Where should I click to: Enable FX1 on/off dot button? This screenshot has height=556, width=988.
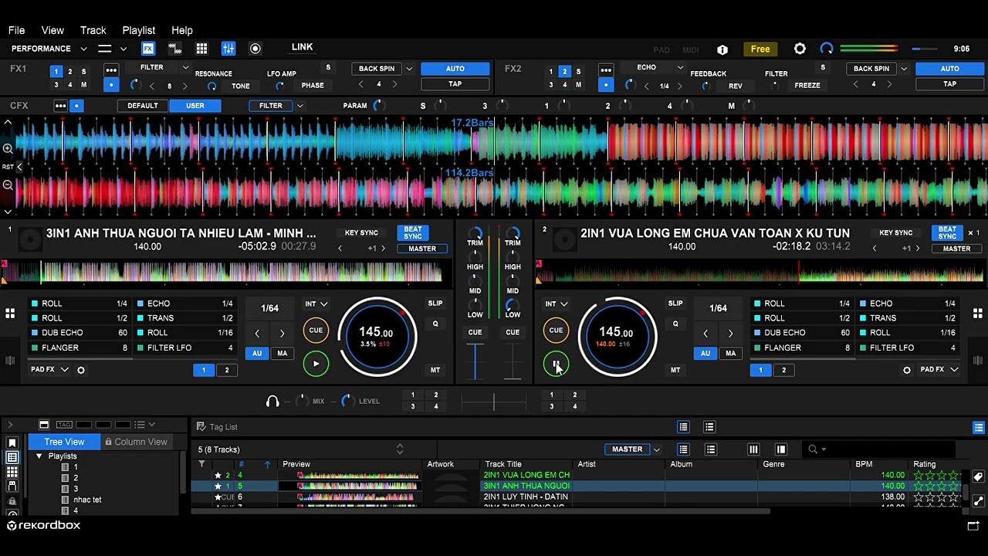pyautogui.click(x=111, y=85)
